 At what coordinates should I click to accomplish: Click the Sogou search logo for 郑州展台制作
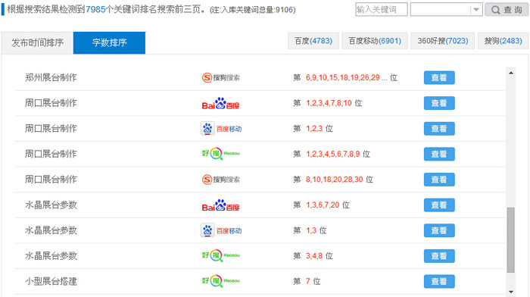coord(221,78)
